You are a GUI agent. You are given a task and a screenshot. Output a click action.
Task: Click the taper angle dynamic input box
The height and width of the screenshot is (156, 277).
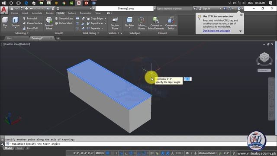[187, 79]
